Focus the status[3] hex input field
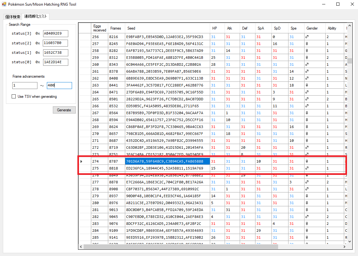This screenshot has height=256, width=358. click(55, 33)
